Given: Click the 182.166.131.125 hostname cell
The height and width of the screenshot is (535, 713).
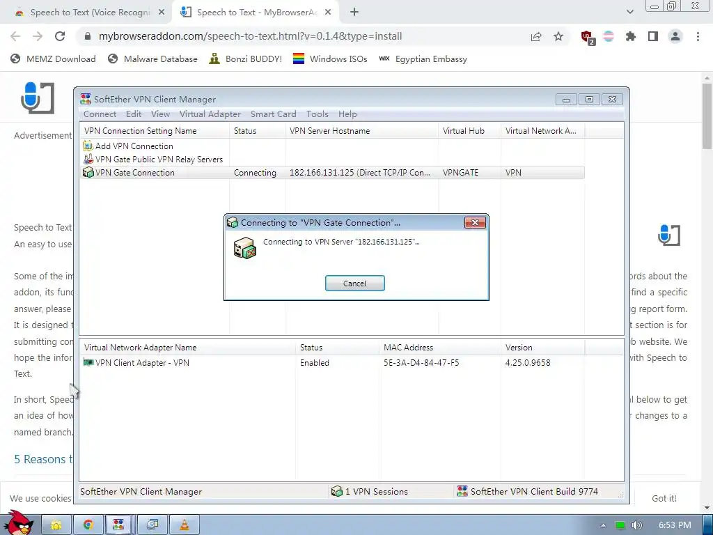Looking at the screenshot, I should pyautogui.click(x=360, y=173).
